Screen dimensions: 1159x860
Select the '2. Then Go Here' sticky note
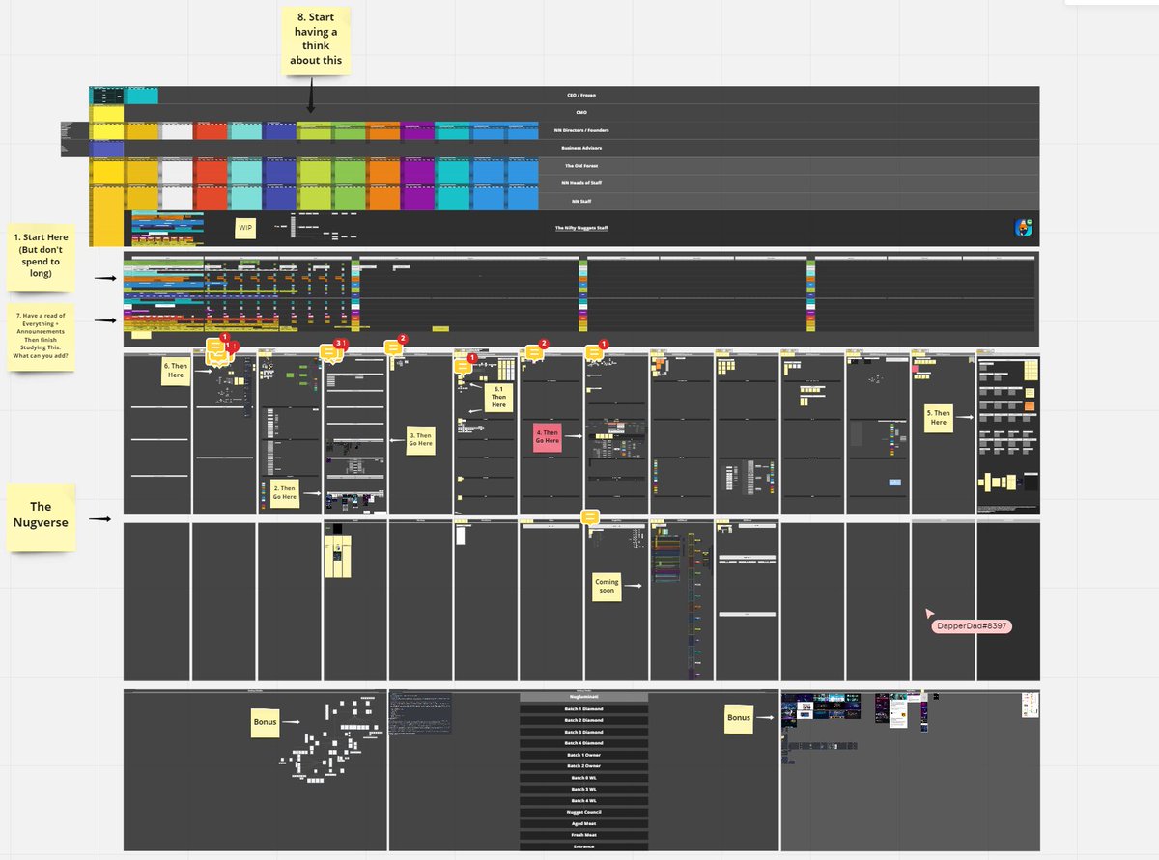pos(287,495)
